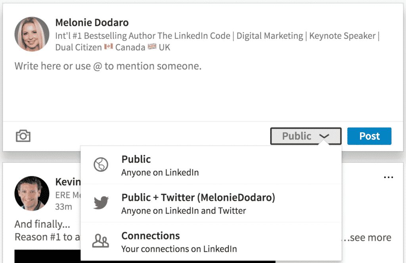406x263 pixels.
Task: Select the Public sharing option
Action: coord(136,160)
